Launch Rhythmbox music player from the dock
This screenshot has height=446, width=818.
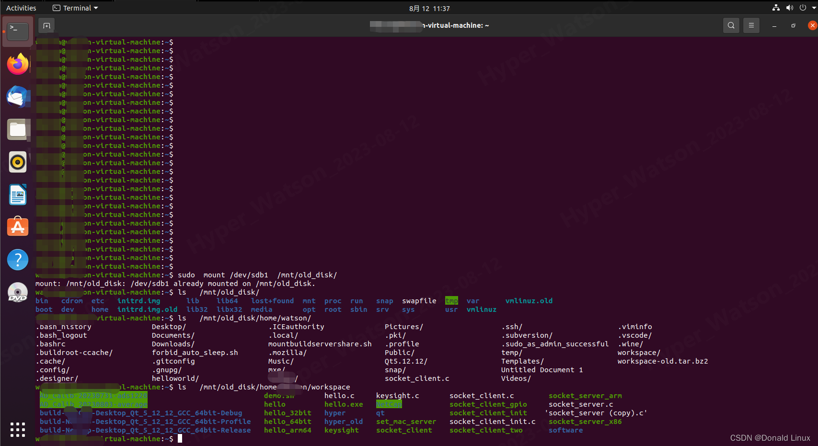(x=17, y=161)
